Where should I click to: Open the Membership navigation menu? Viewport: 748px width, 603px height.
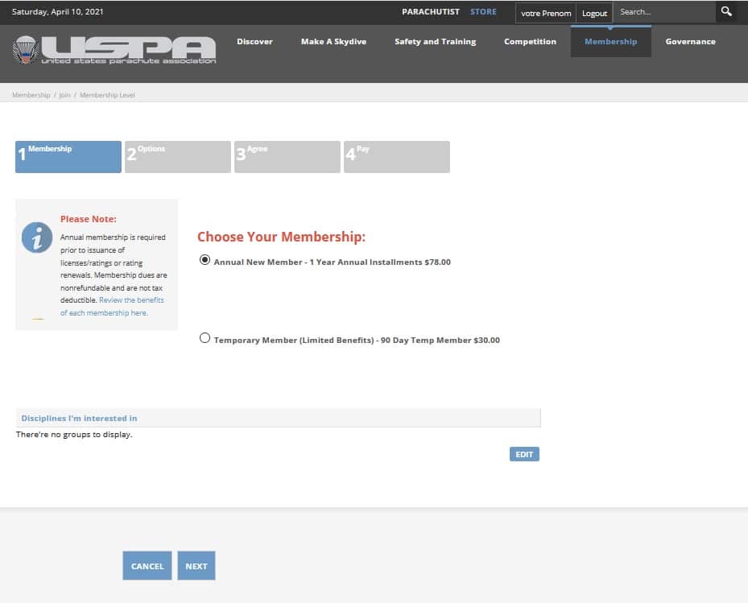[x=610, y=42]
